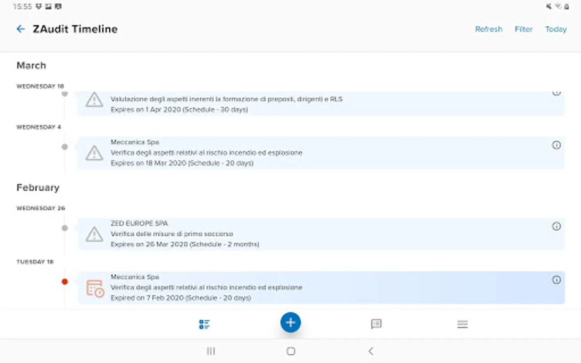The width and height of the screenshot is (581, 363).
Task: Click warning triangle on Valutazione formazione preposti entry
Action: click(x=94, y=100)
